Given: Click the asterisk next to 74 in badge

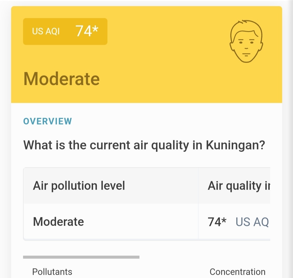Looking at the screenshot, I should 95,28.
